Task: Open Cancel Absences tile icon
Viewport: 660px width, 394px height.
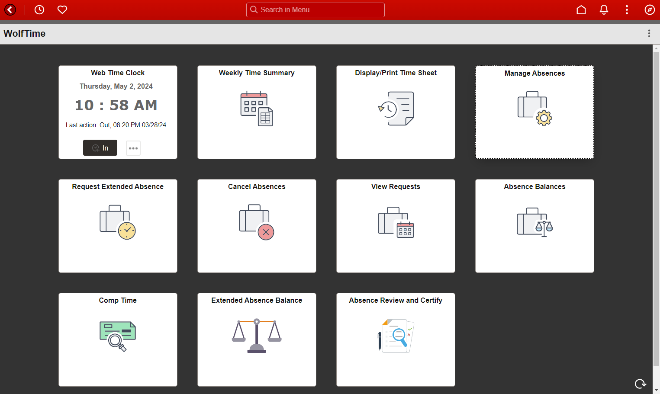Action: (x=257, y=222)
